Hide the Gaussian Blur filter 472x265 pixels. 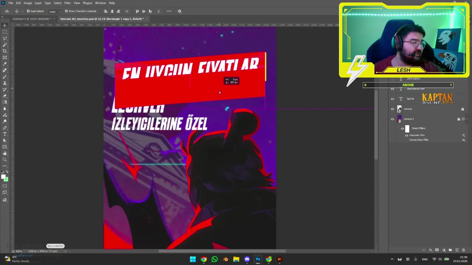pyautogui.click(x=407, y=135)
